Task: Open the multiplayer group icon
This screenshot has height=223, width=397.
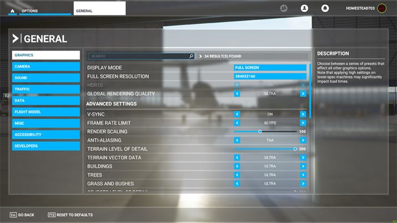Action: (284, 8)
